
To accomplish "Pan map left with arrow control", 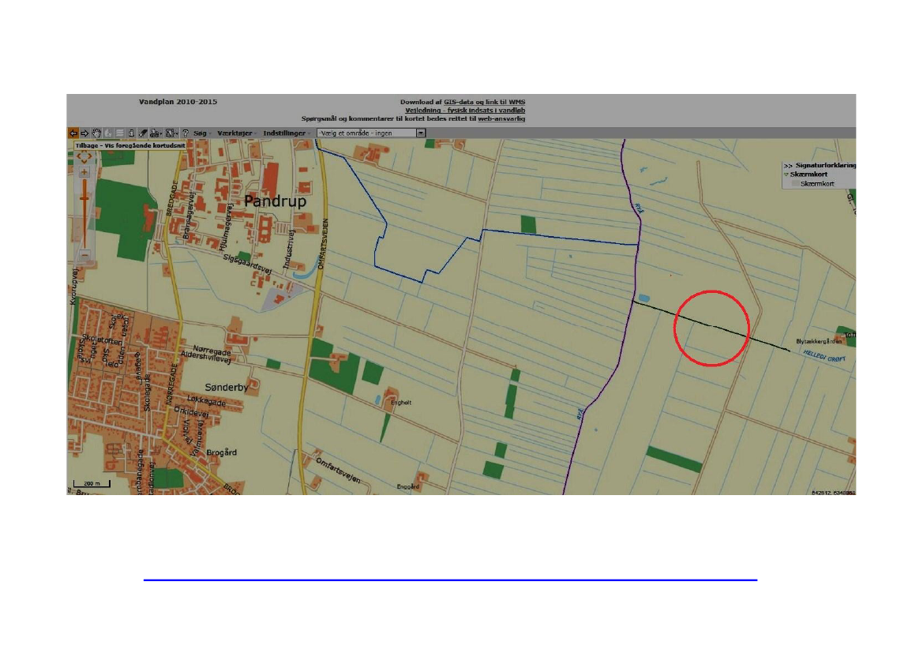I will tap(78, 157).
